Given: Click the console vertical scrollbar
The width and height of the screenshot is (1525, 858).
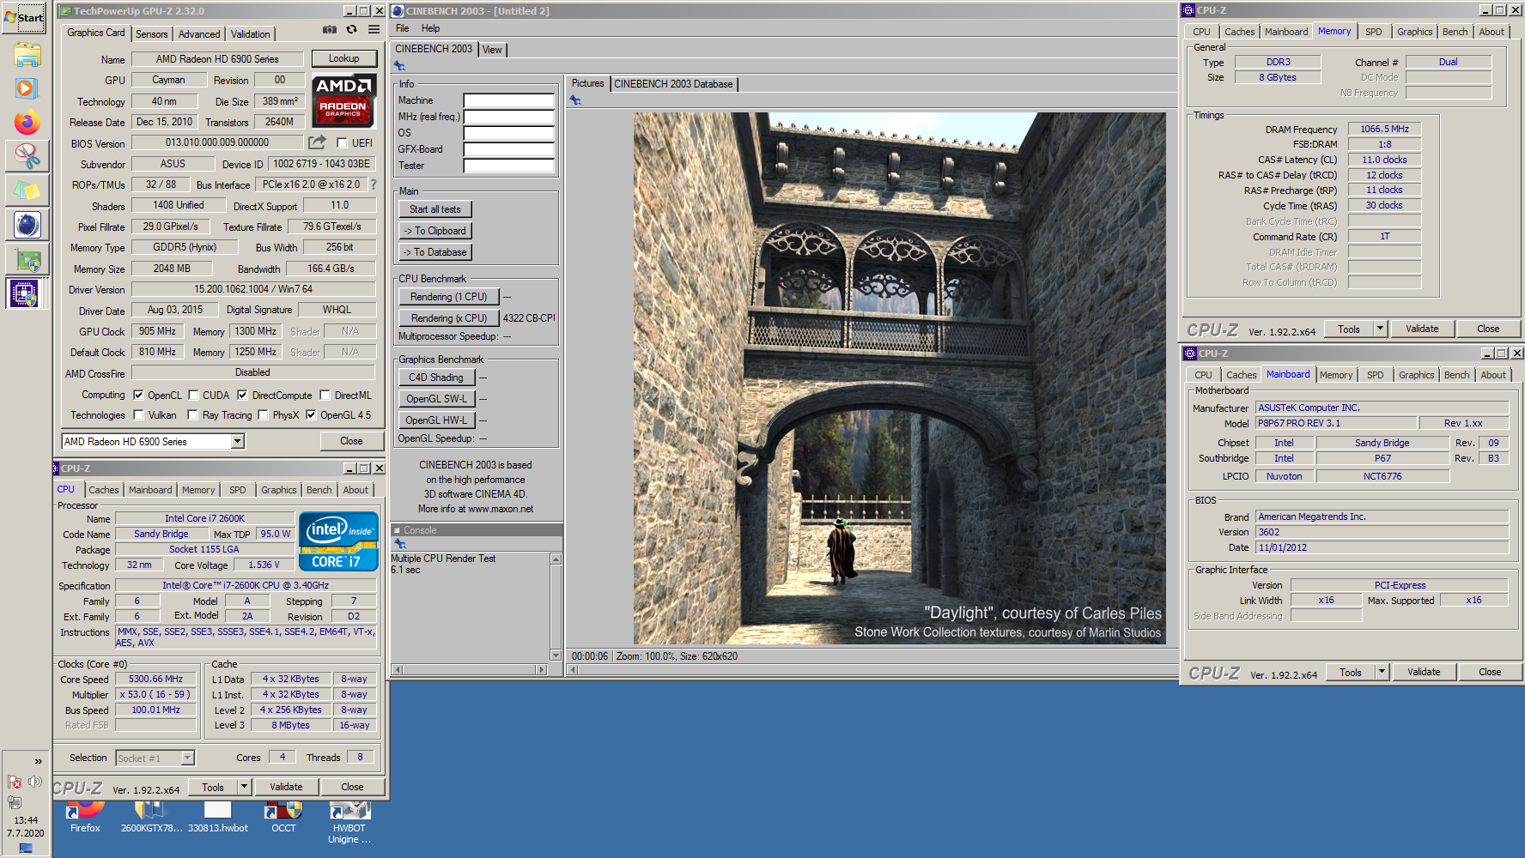Looking at the screenshot, I should 556,607.
